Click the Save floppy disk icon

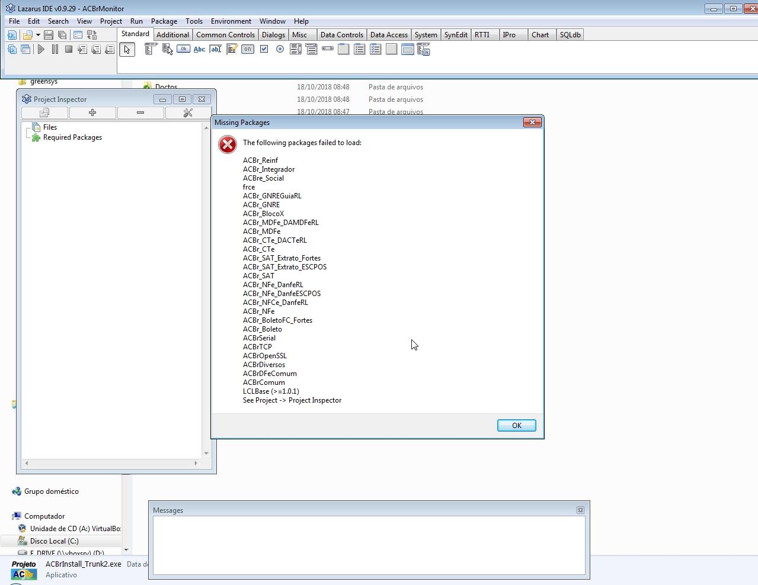click(x=49, y=35)
